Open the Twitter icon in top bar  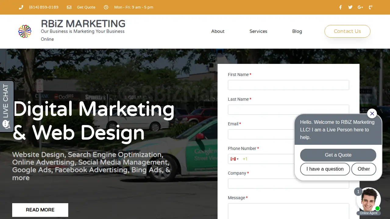point(350,7)
